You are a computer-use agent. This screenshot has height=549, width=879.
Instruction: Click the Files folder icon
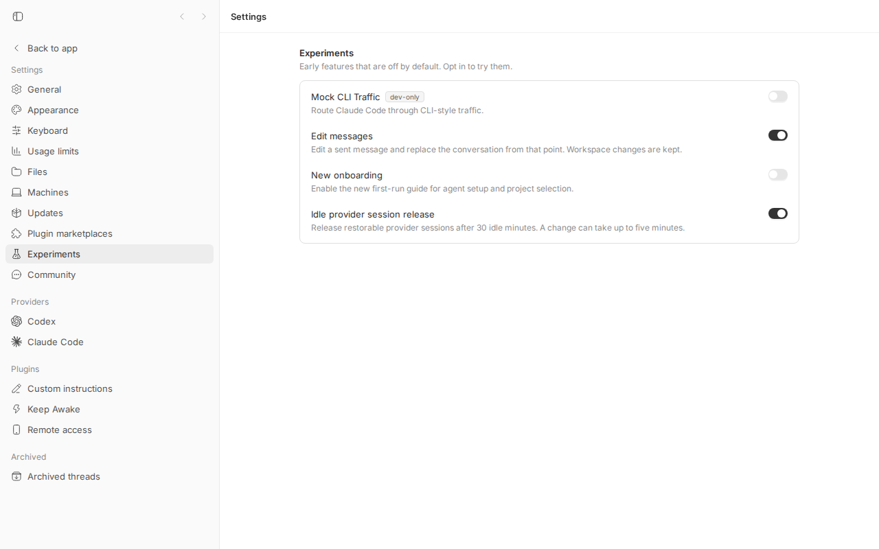tap(16, 172)
